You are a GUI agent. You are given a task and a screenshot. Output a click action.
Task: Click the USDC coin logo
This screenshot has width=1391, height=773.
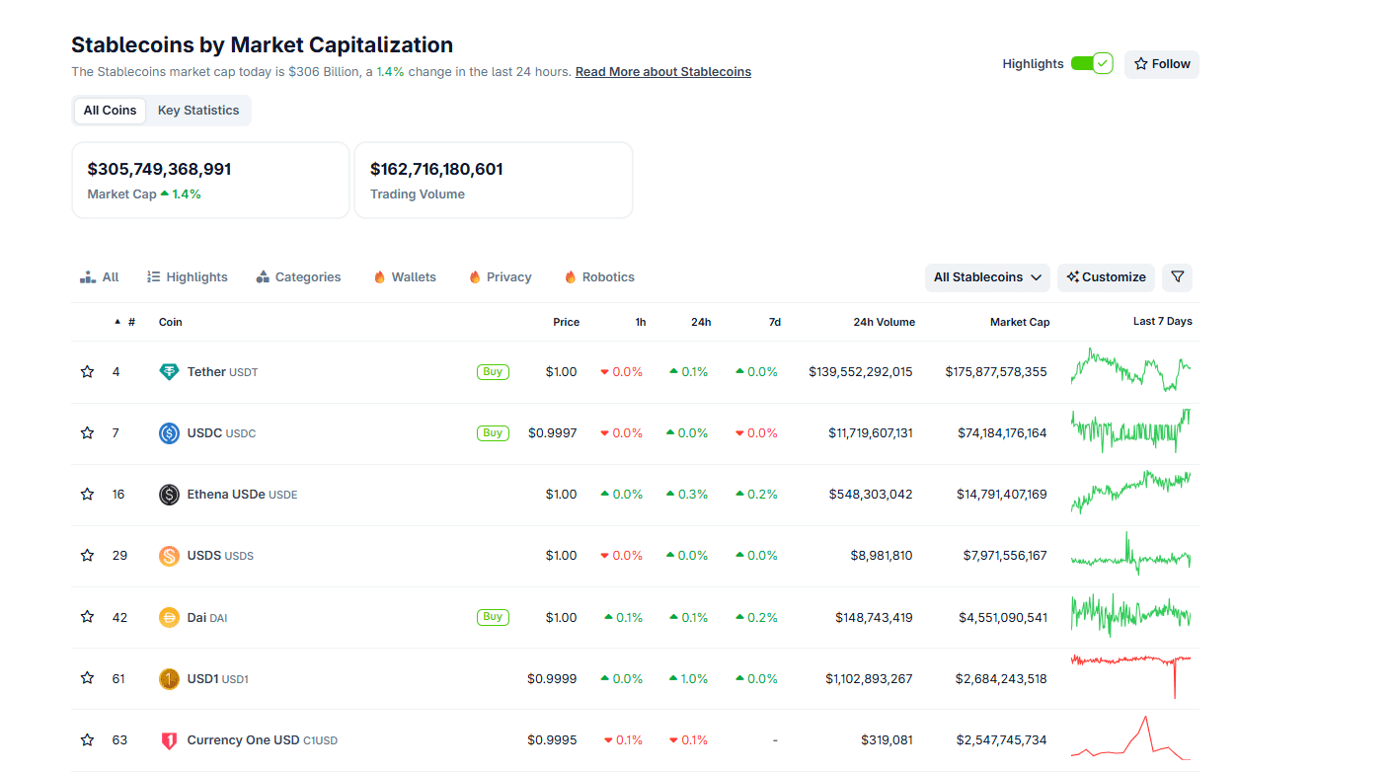tap(168, 432)
